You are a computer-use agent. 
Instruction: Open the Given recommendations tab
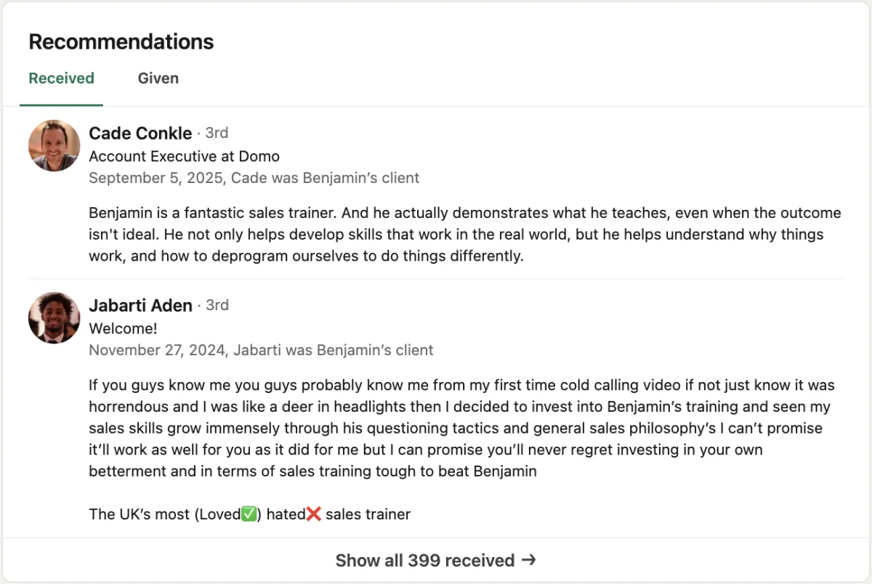click(158, 78)
